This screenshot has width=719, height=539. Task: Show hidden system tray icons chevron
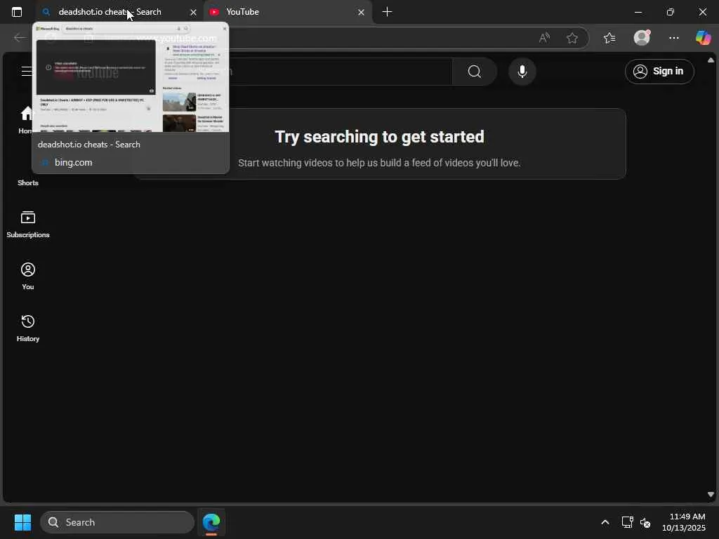pos(605,522)
